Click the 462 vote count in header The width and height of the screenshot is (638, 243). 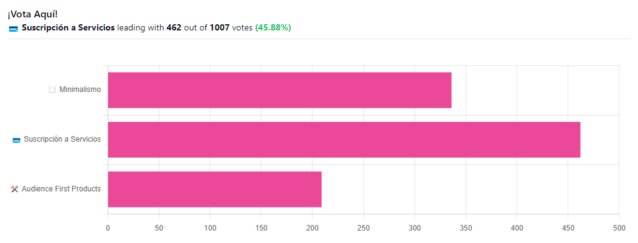point(174,28)
